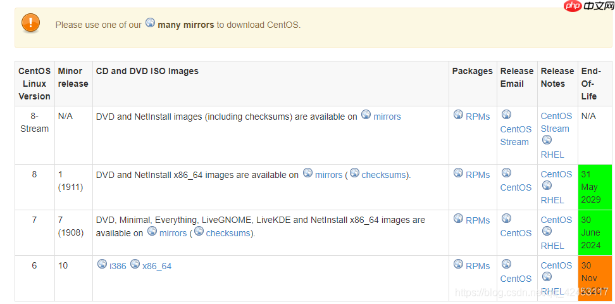Click the orange warning exclamation icon
The width and height of the screenshot is (615, 304).
[x=30, y=23]
